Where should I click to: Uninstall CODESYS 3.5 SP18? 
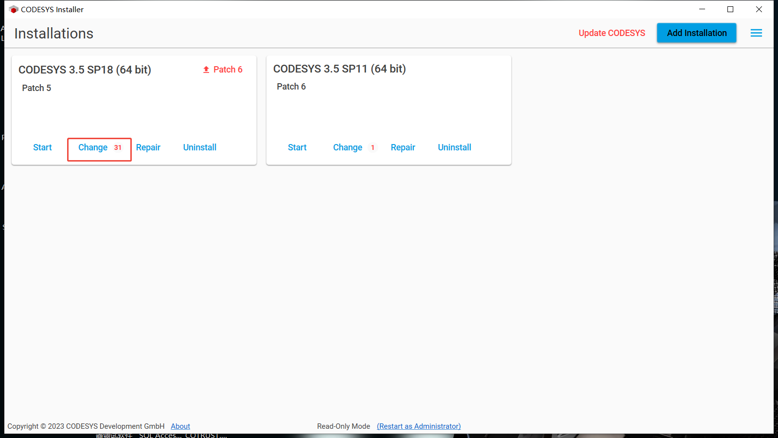click(200, 147)
